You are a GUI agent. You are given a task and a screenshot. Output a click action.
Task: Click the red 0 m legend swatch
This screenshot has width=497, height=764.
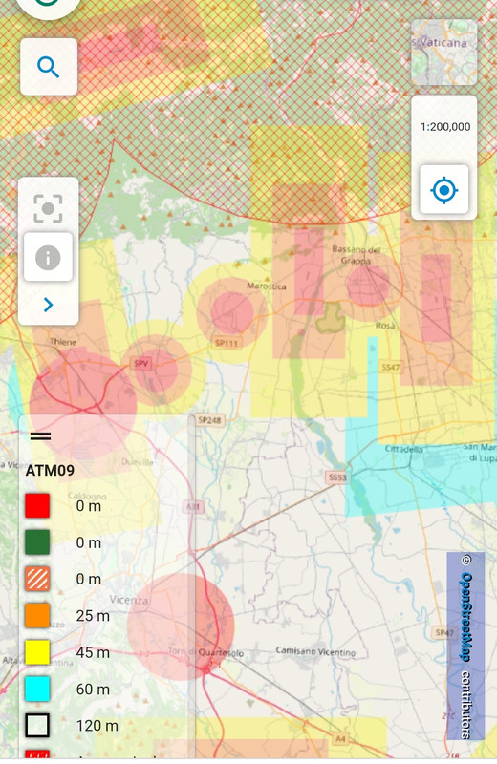tap(37, 506)
